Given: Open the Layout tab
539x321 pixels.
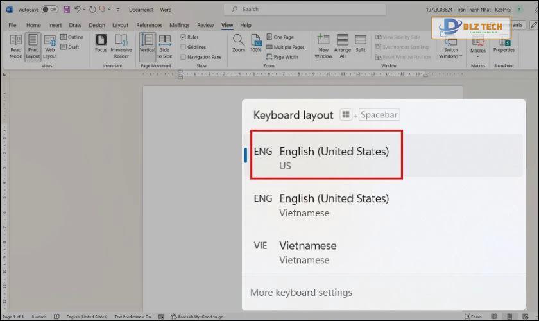Looking at the screenshot, I should coord(121,25).
